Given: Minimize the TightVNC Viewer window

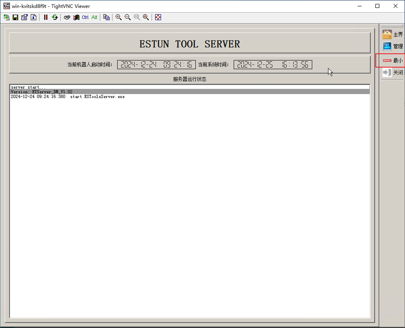Looking at the screenshot, I should click(360, 6).
